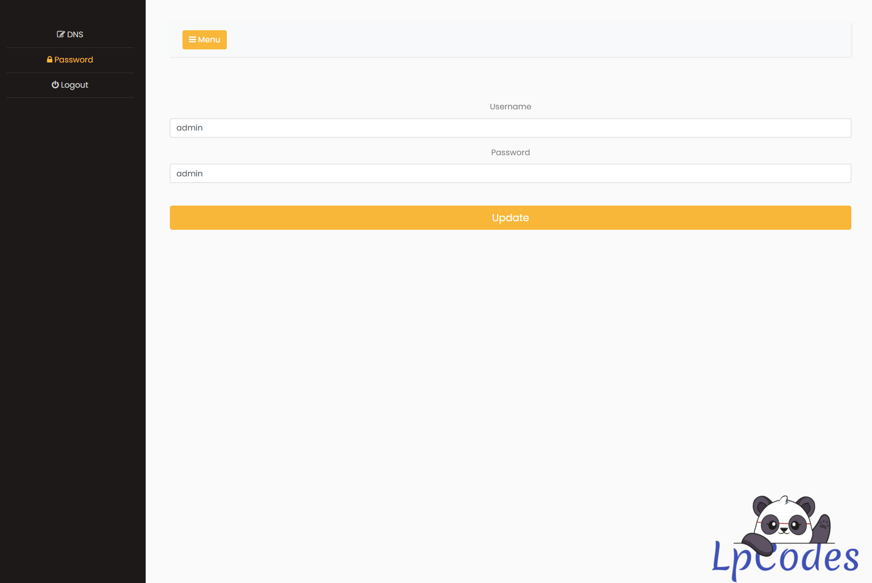Click the edit icon next to DNS
Viewport: 872px width, 583px height.
(60, 34)
